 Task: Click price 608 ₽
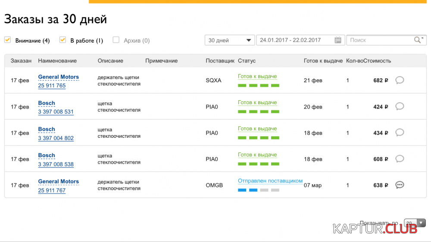click(381, 159)
